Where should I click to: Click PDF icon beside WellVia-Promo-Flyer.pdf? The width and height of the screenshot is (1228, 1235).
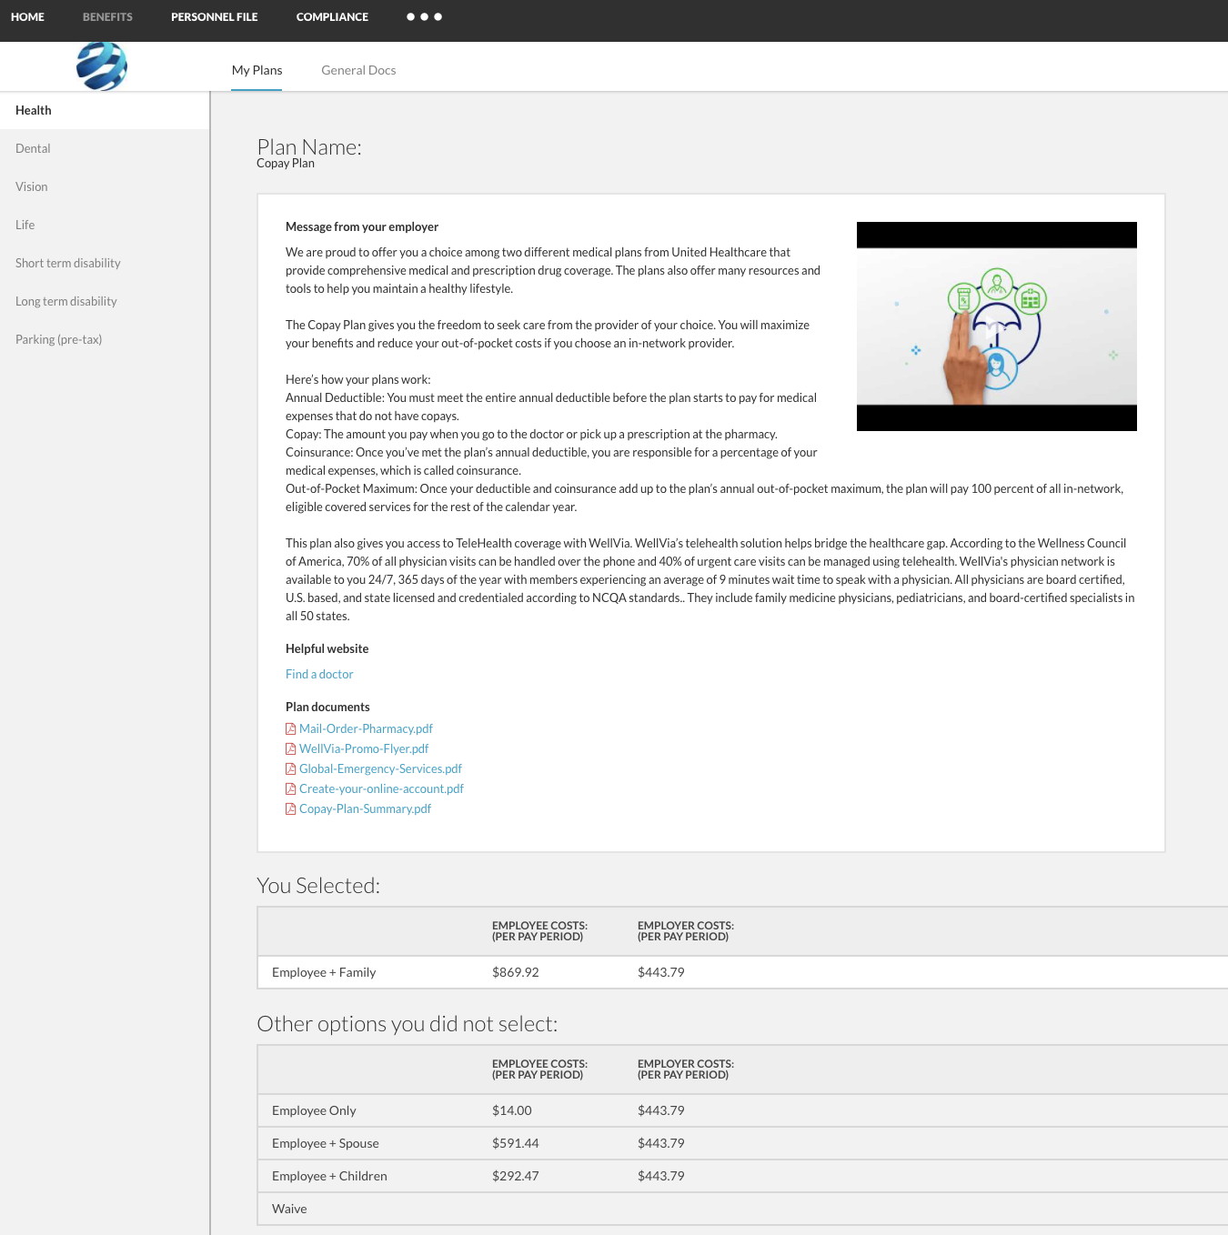[x=291, y=748]
